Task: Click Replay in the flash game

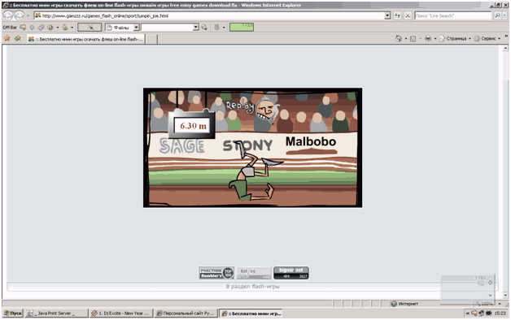Action: coord(240,106)
